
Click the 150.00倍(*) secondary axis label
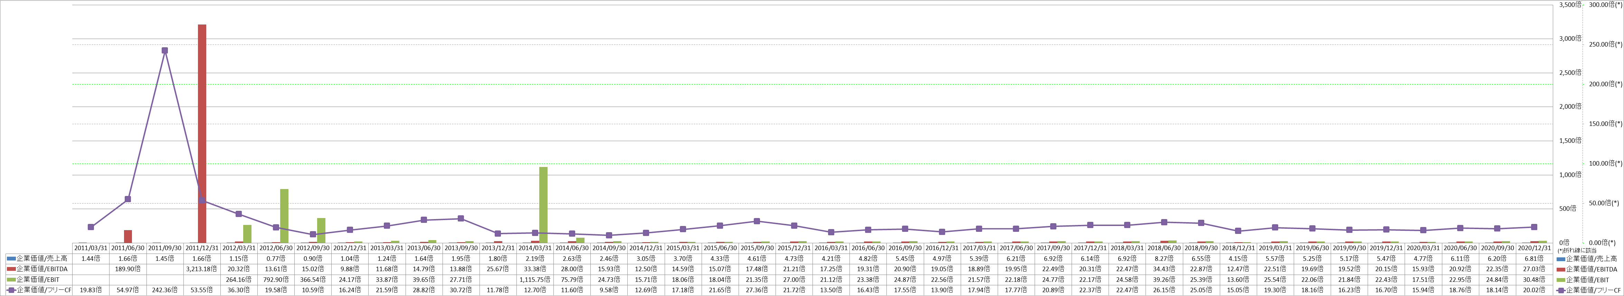click(1606, 124)
